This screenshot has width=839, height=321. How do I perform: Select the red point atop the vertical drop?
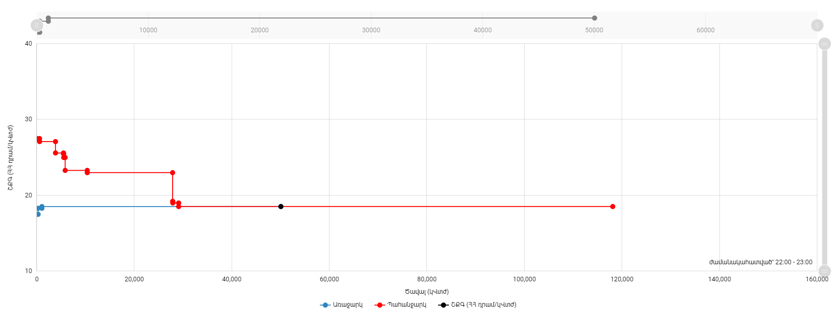pyautogui.click(x=173, y=173)
